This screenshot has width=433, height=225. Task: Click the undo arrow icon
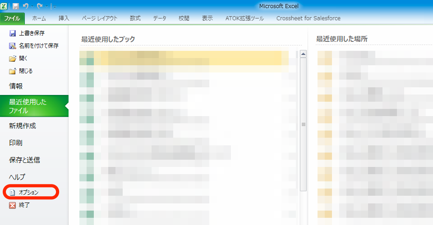pyautogui.click(x=26, y=6)
